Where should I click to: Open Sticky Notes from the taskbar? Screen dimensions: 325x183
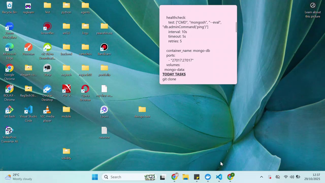[197, 177]
